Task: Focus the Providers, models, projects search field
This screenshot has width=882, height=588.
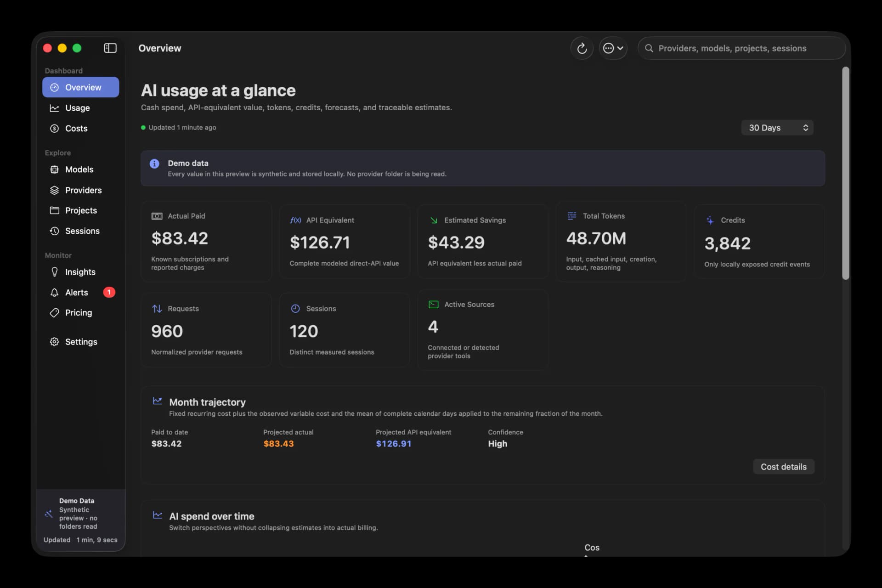Action: [741, 48]
